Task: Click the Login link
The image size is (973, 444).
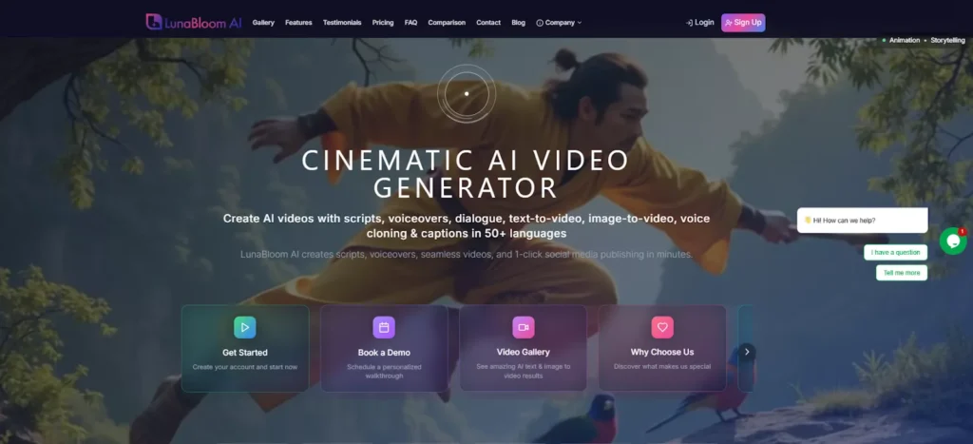Action: point(700,23)
